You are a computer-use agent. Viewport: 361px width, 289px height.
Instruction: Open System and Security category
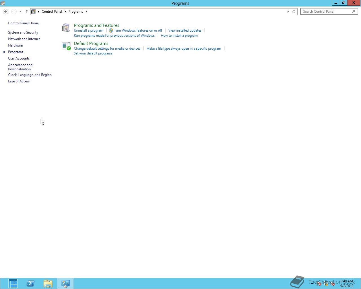[x=23, y=32]
